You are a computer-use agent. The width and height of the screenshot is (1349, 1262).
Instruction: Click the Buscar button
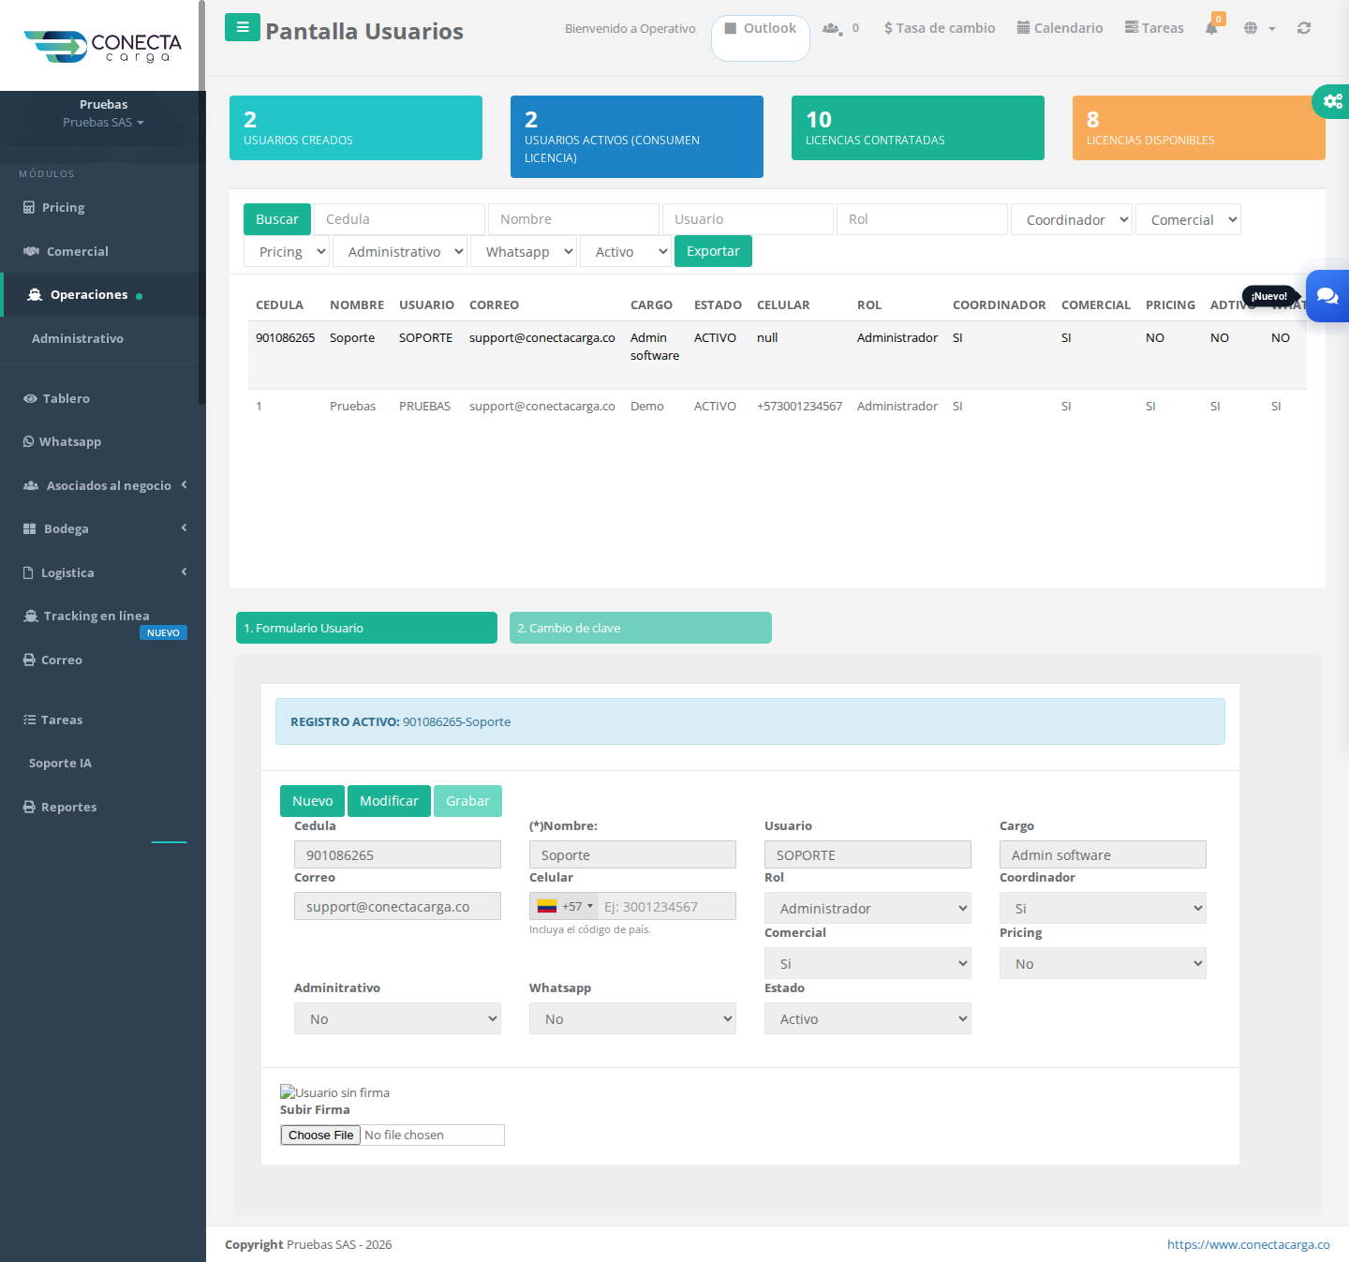(x=277, y=219)
